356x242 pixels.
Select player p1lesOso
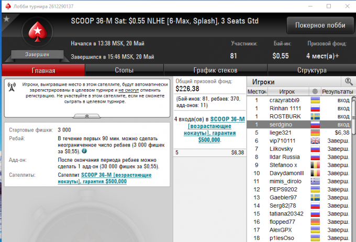(x=299, y=238)
